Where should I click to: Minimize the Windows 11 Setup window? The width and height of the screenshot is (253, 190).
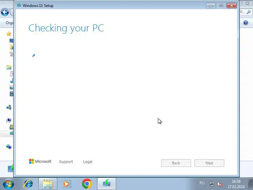point(211,6)
